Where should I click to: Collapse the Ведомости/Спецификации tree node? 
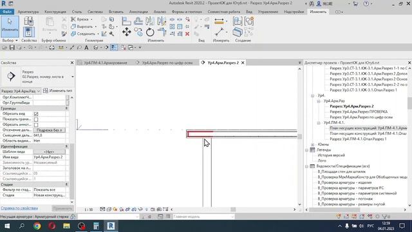point(306,166)
